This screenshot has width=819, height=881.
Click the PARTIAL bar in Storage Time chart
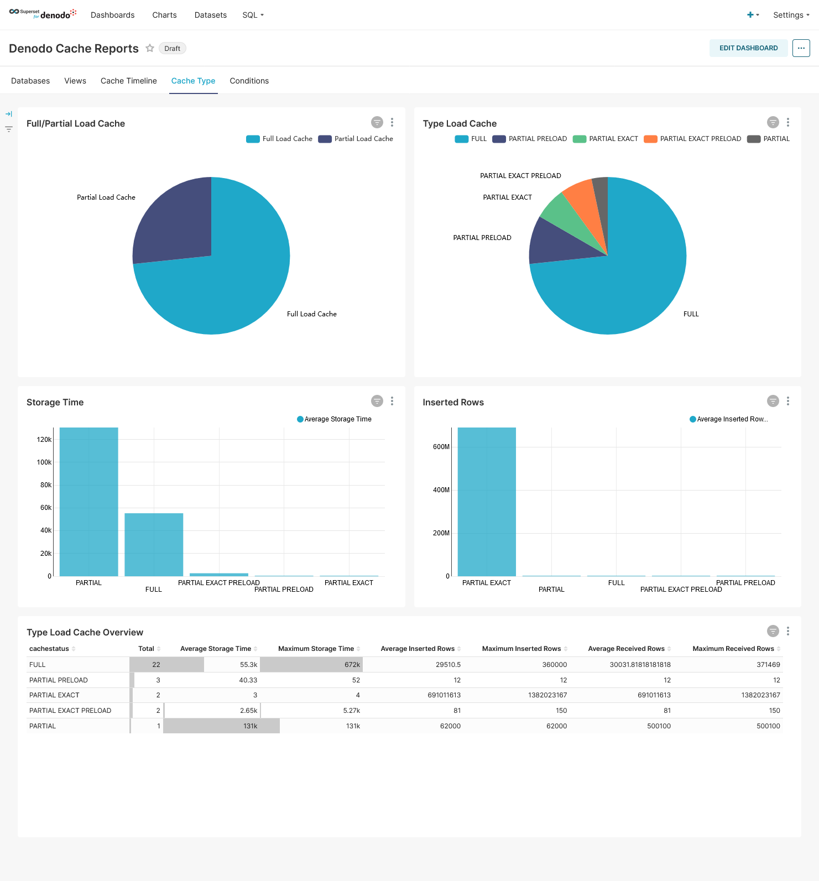[x=89, y=502]
